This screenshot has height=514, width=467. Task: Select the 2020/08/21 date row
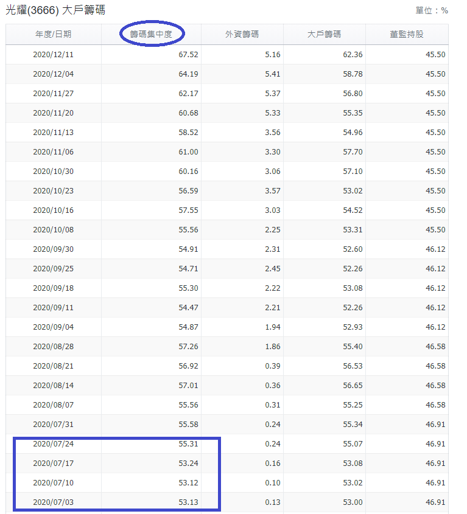tap(54, 366)
